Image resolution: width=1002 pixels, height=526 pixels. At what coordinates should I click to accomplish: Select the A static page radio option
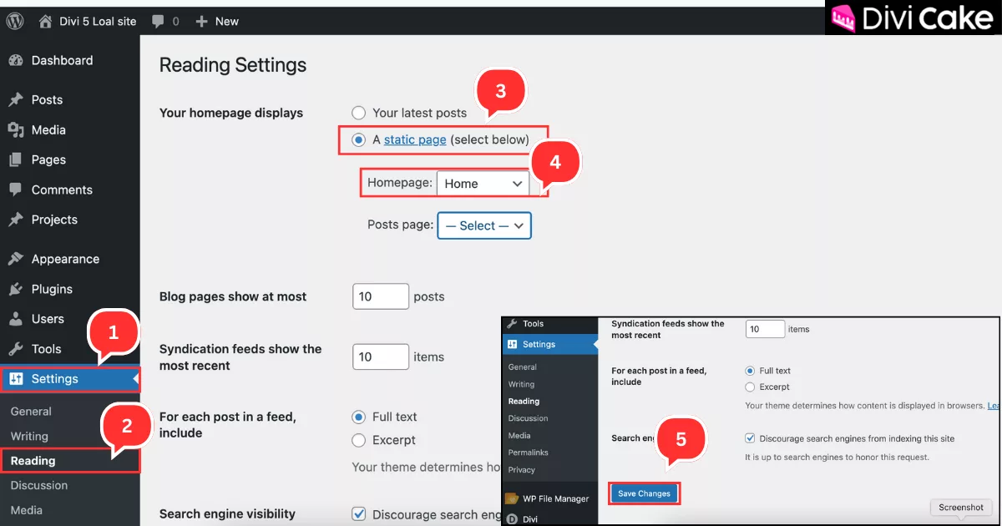pos(359,140)
